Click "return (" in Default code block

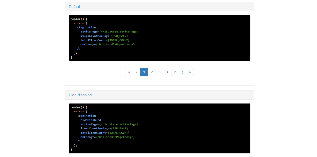click(80, 23)
